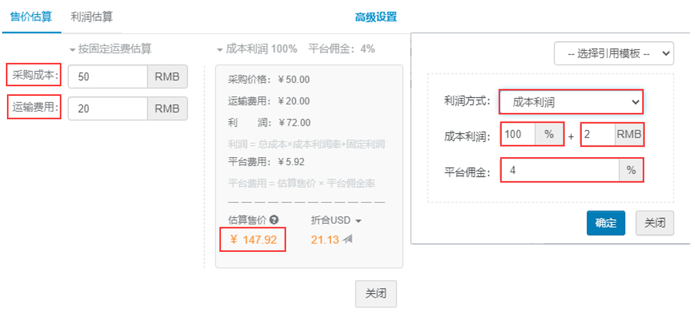This screenshot has width=695, height=327.
Task: Click the blue 确定 button
Action: [x=606, y=223]
